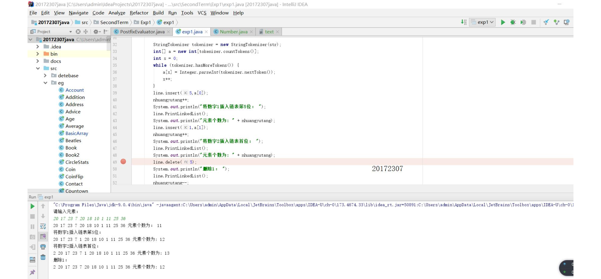Place cursor in line.delete(5) code line
This screenshot has height=279, width=601.
pos(175,162)
